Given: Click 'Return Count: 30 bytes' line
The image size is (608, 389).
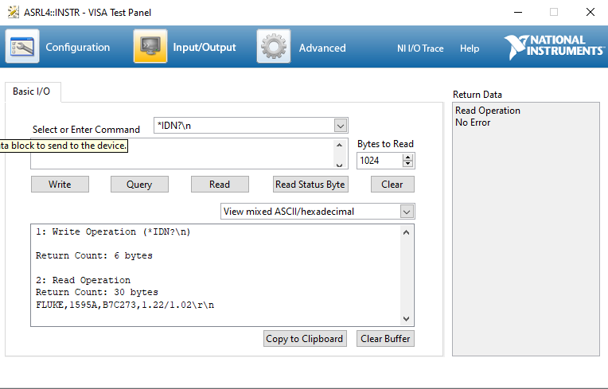Looking at the screenshot, I should pyautogui.click(x=97, y=292).
